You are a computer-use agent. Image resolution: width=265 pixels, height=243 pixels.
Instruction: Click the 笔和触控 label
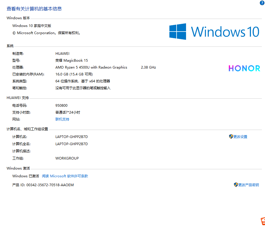click(x=20, y=88)
